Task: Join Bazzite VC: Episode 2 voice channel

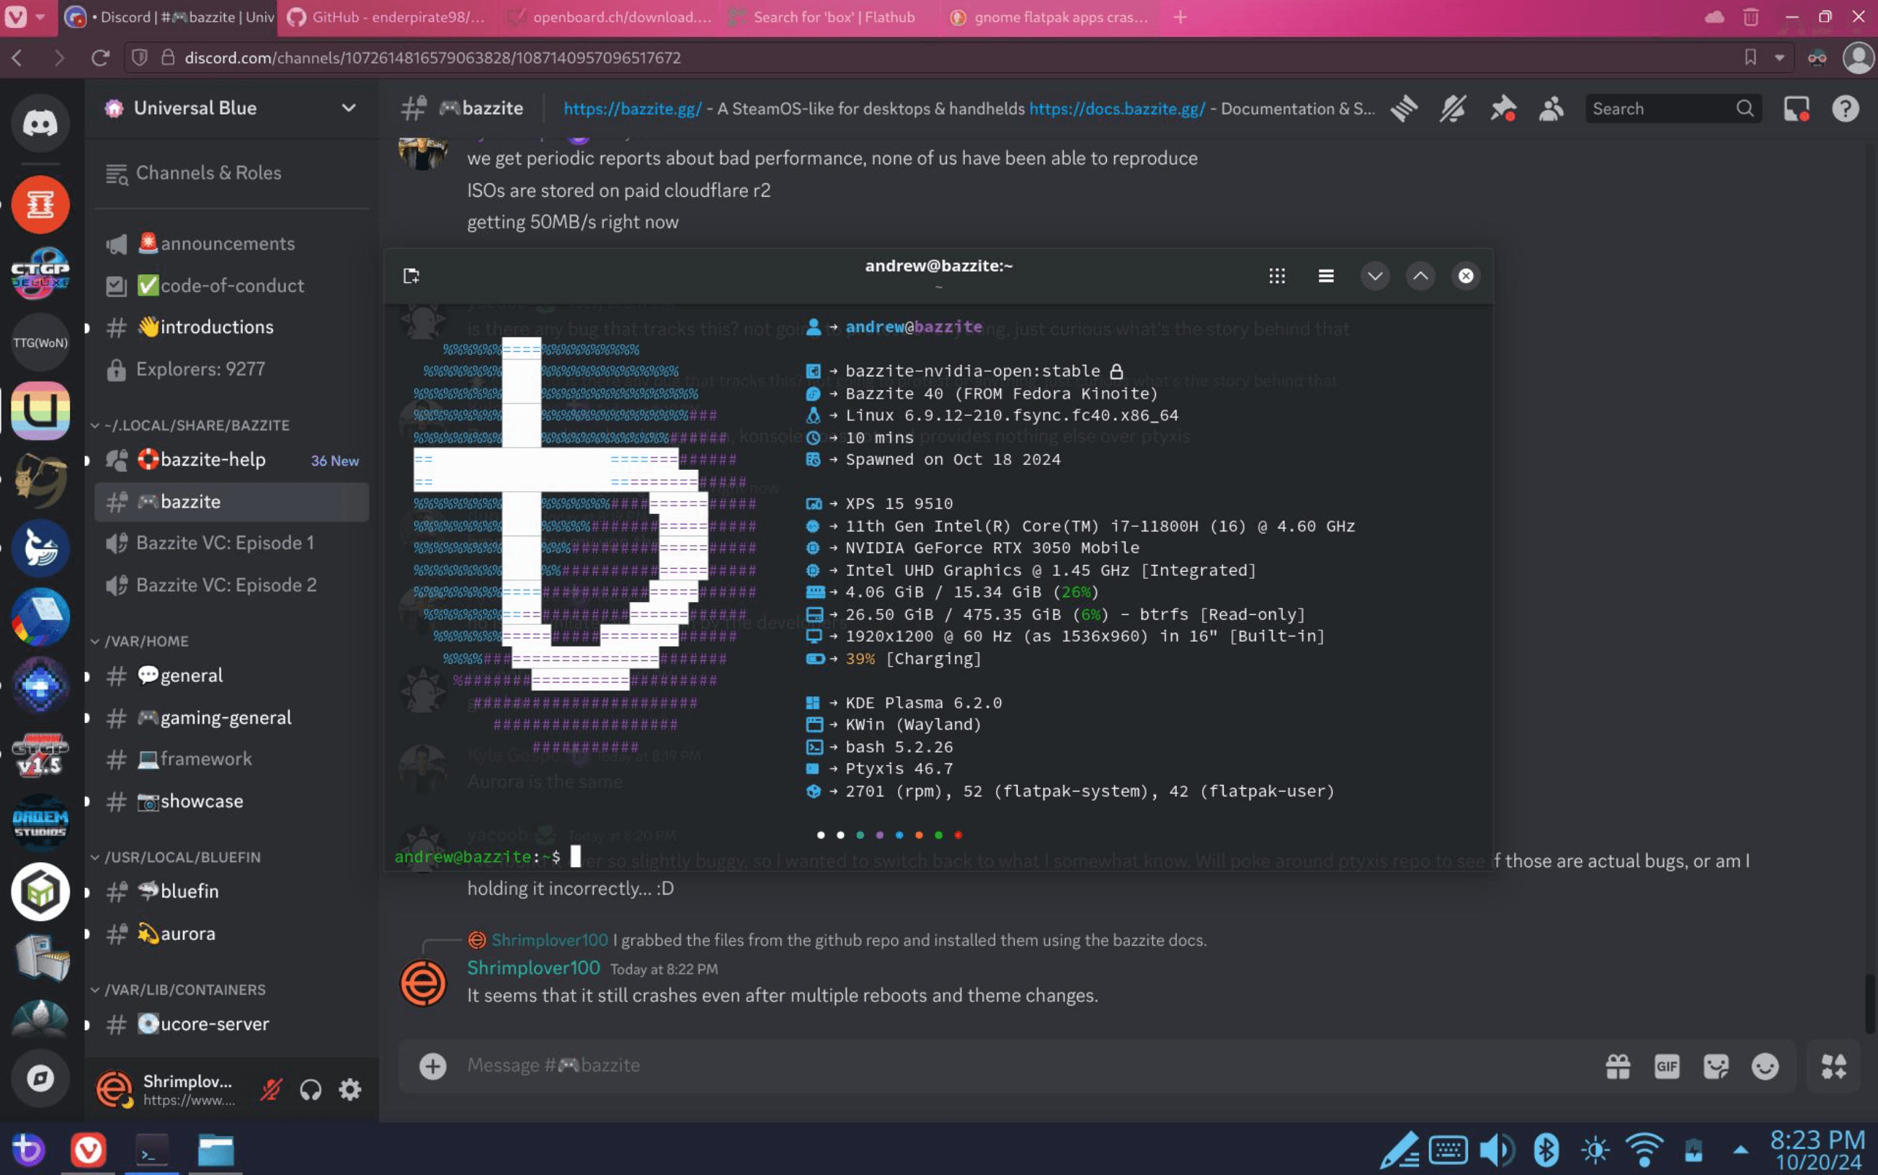Action: (x=231, y=585)
